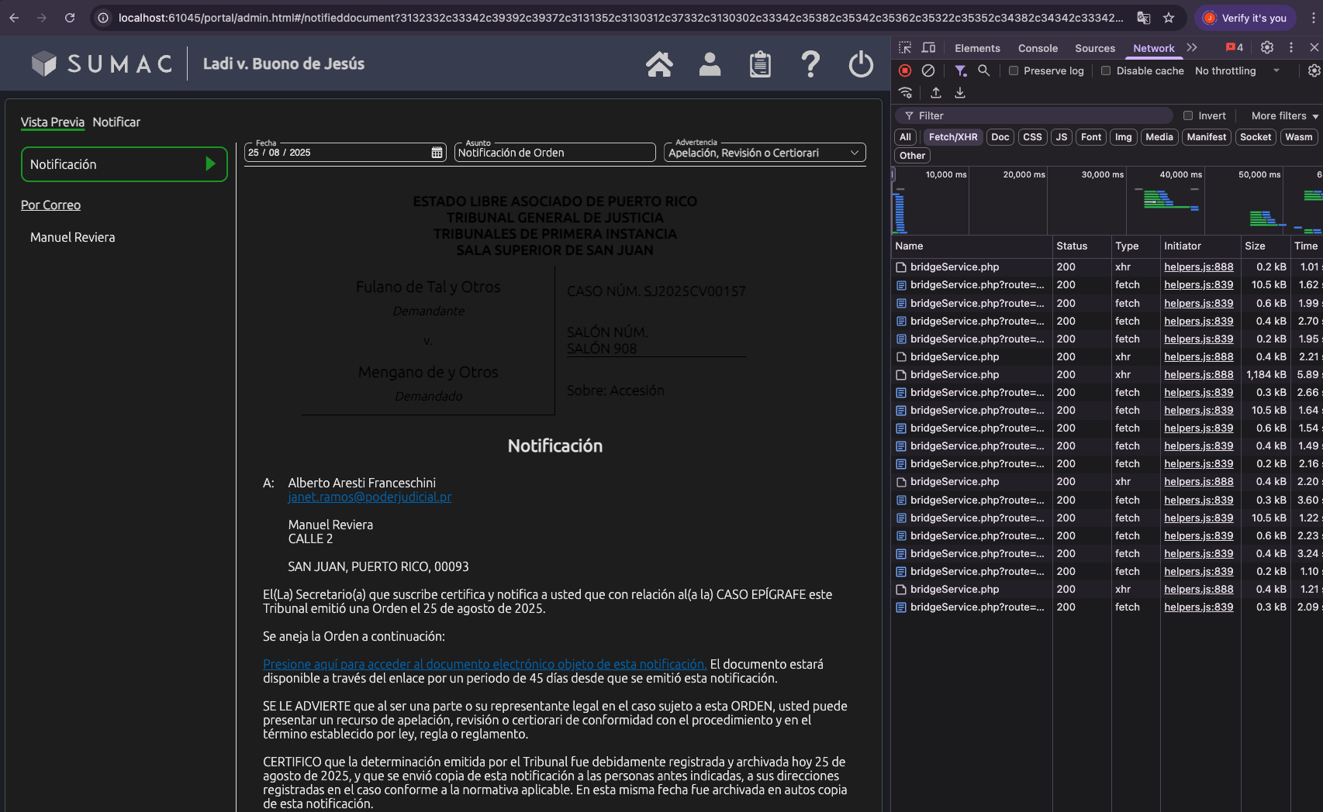Click the Asunto input field
This screenshot has height=812, width=1323.
pos(554,153)
